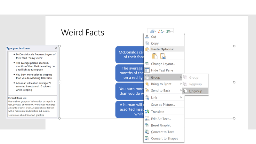Click Bring to Front menu entry
Image resolution: width=256 pixels, height=144 pixels.
(161, 84)
